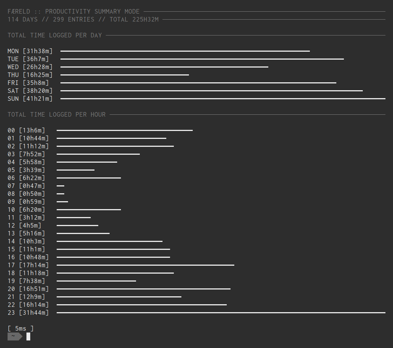
Task: Click the 05 [3h39m] hour label
Action: coord(26,170)
